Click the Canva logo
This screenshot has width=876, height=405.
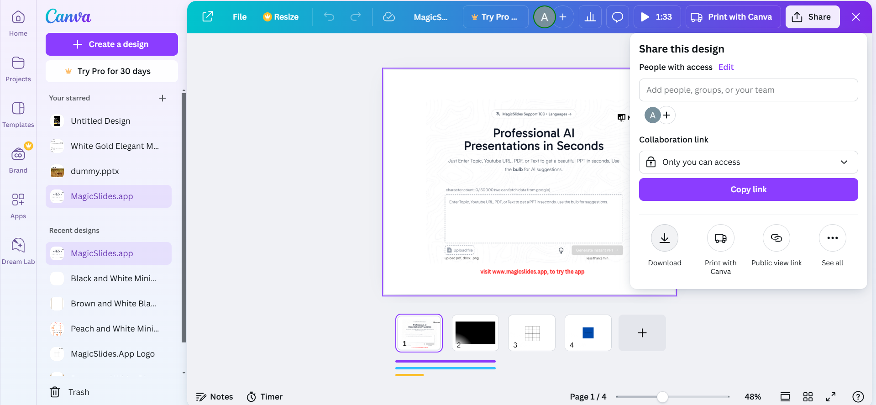point(68,16)
